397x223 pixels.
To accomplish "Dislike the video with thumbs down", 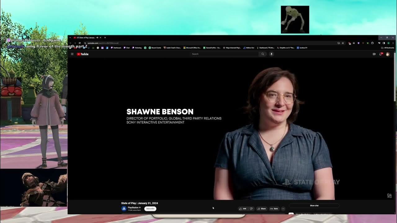I will pos(252,209).
